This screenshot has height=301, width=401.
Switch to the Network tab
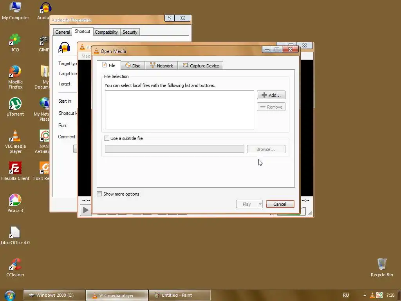coord(161,65)
